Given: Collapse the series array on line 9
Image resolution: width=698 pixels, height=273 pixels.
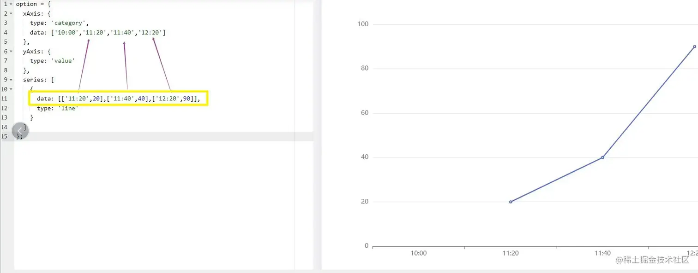Looking at the screenshot, I should [x=11, y=80].
